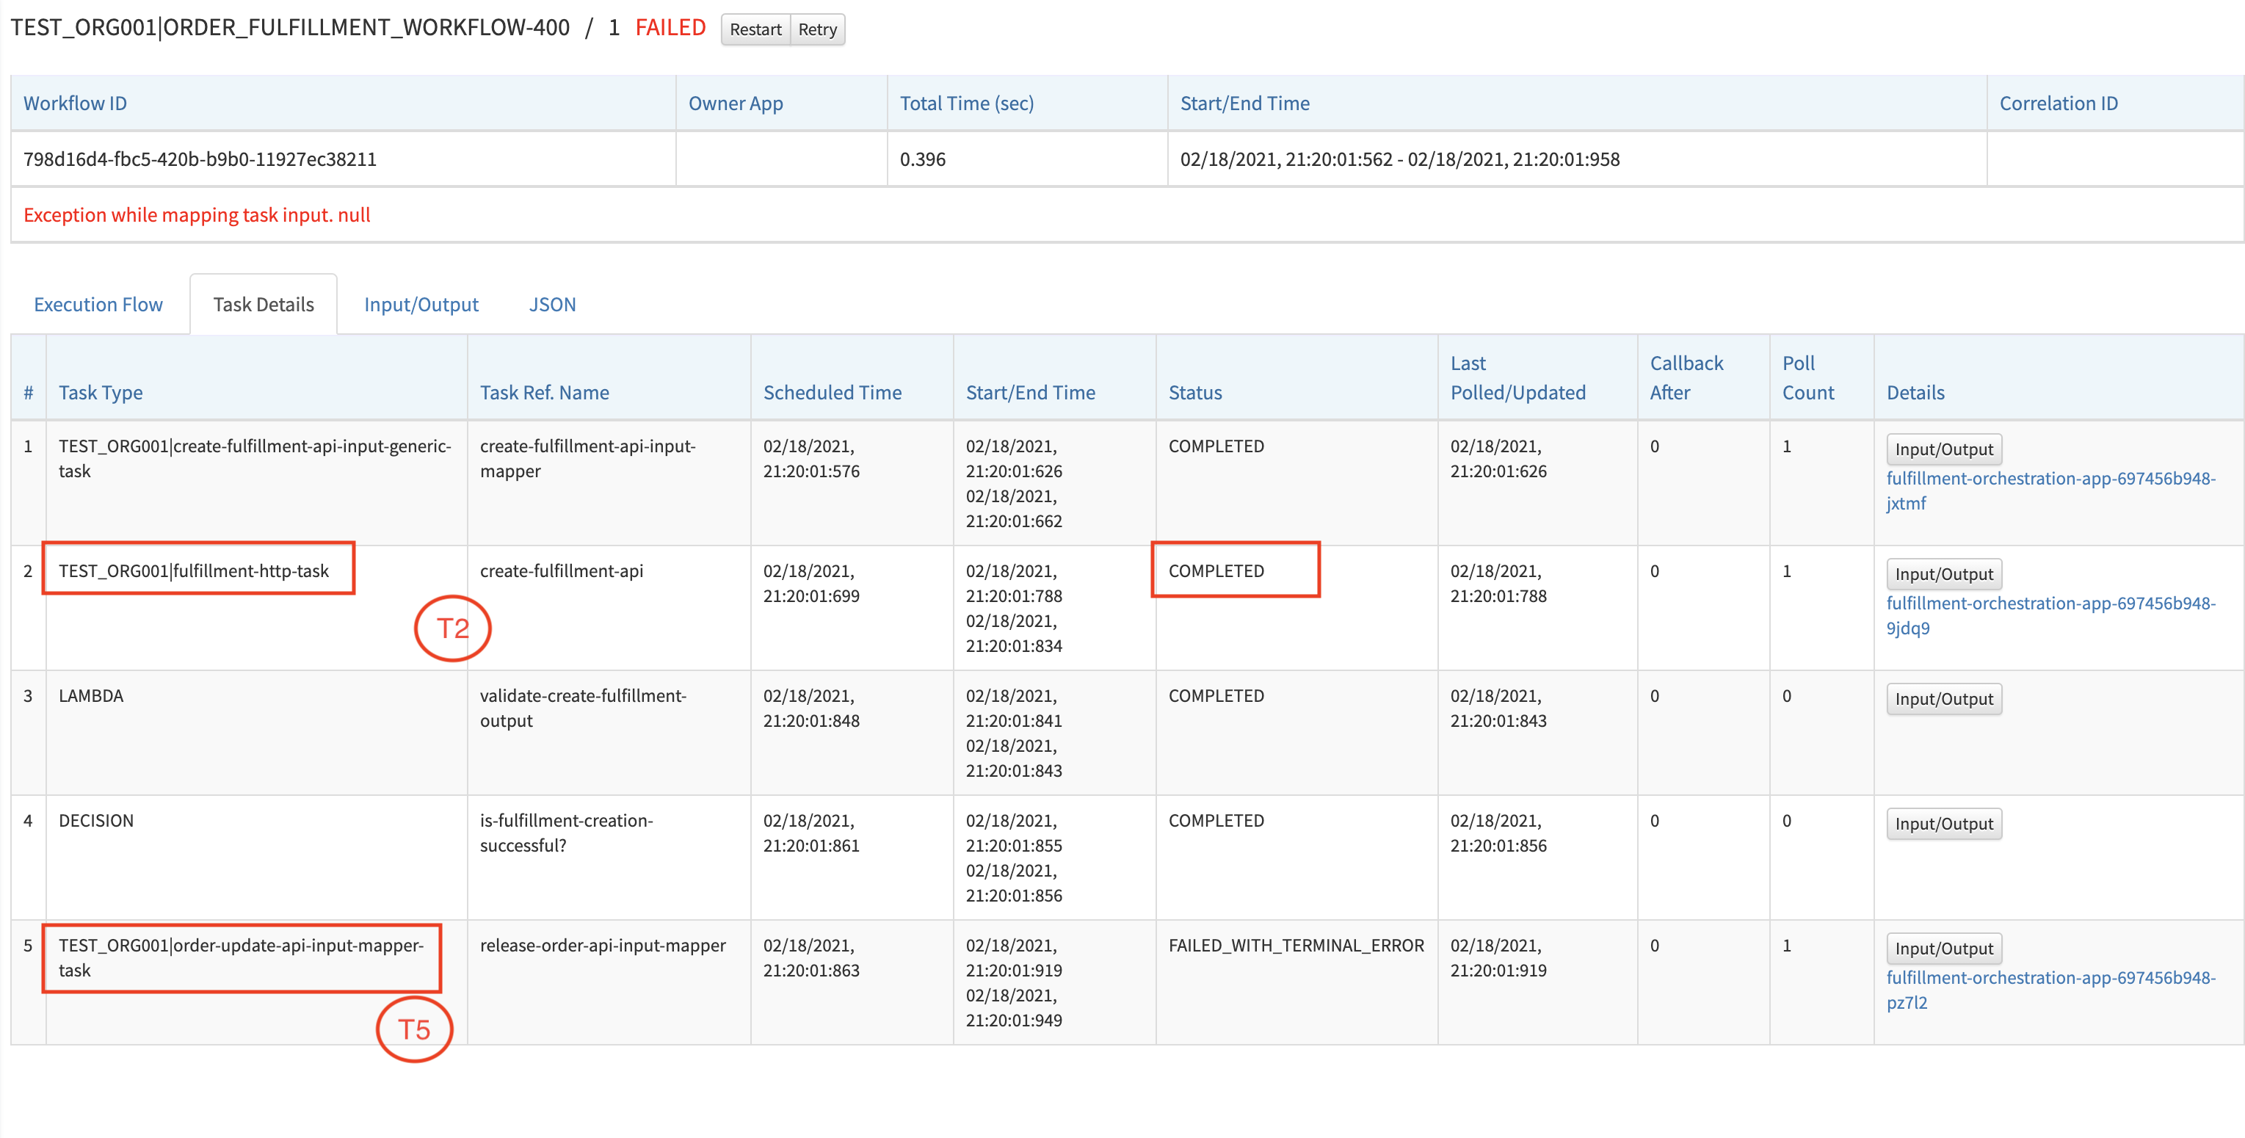Click the Restart workflow button

tap(755, 29)
